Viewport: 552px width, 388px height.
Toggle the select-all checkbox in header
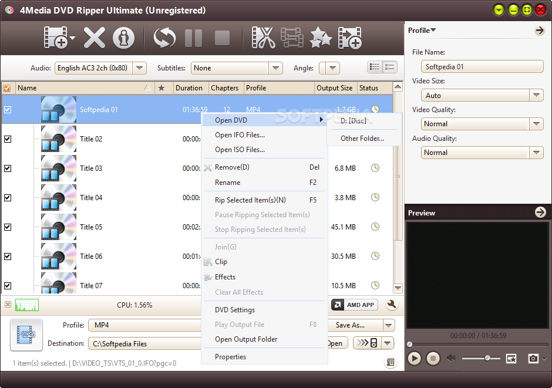[7, 88]
